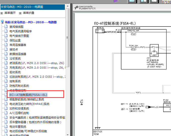The height and width of the screenshot is (136, 171).
Task: Select EC-AT控制系统(FS5A-EL) tree entry
Action: point(28,95)
